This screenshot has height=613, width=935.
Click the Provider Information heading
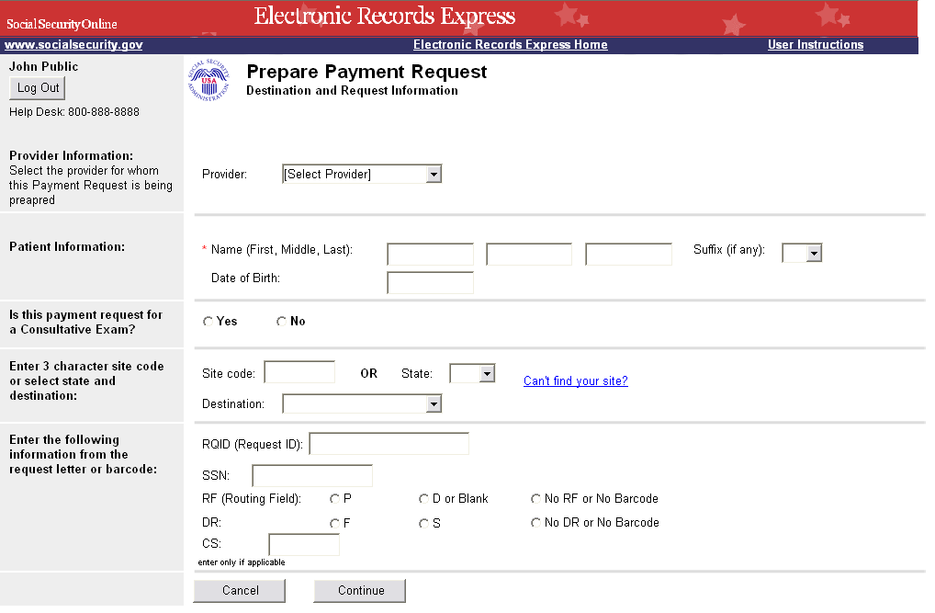pos(71,156)
